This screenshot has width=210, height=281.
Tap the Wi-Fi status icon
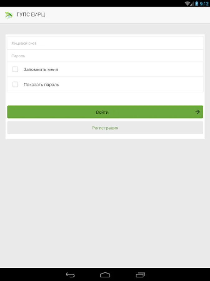[x=187, y=3]
